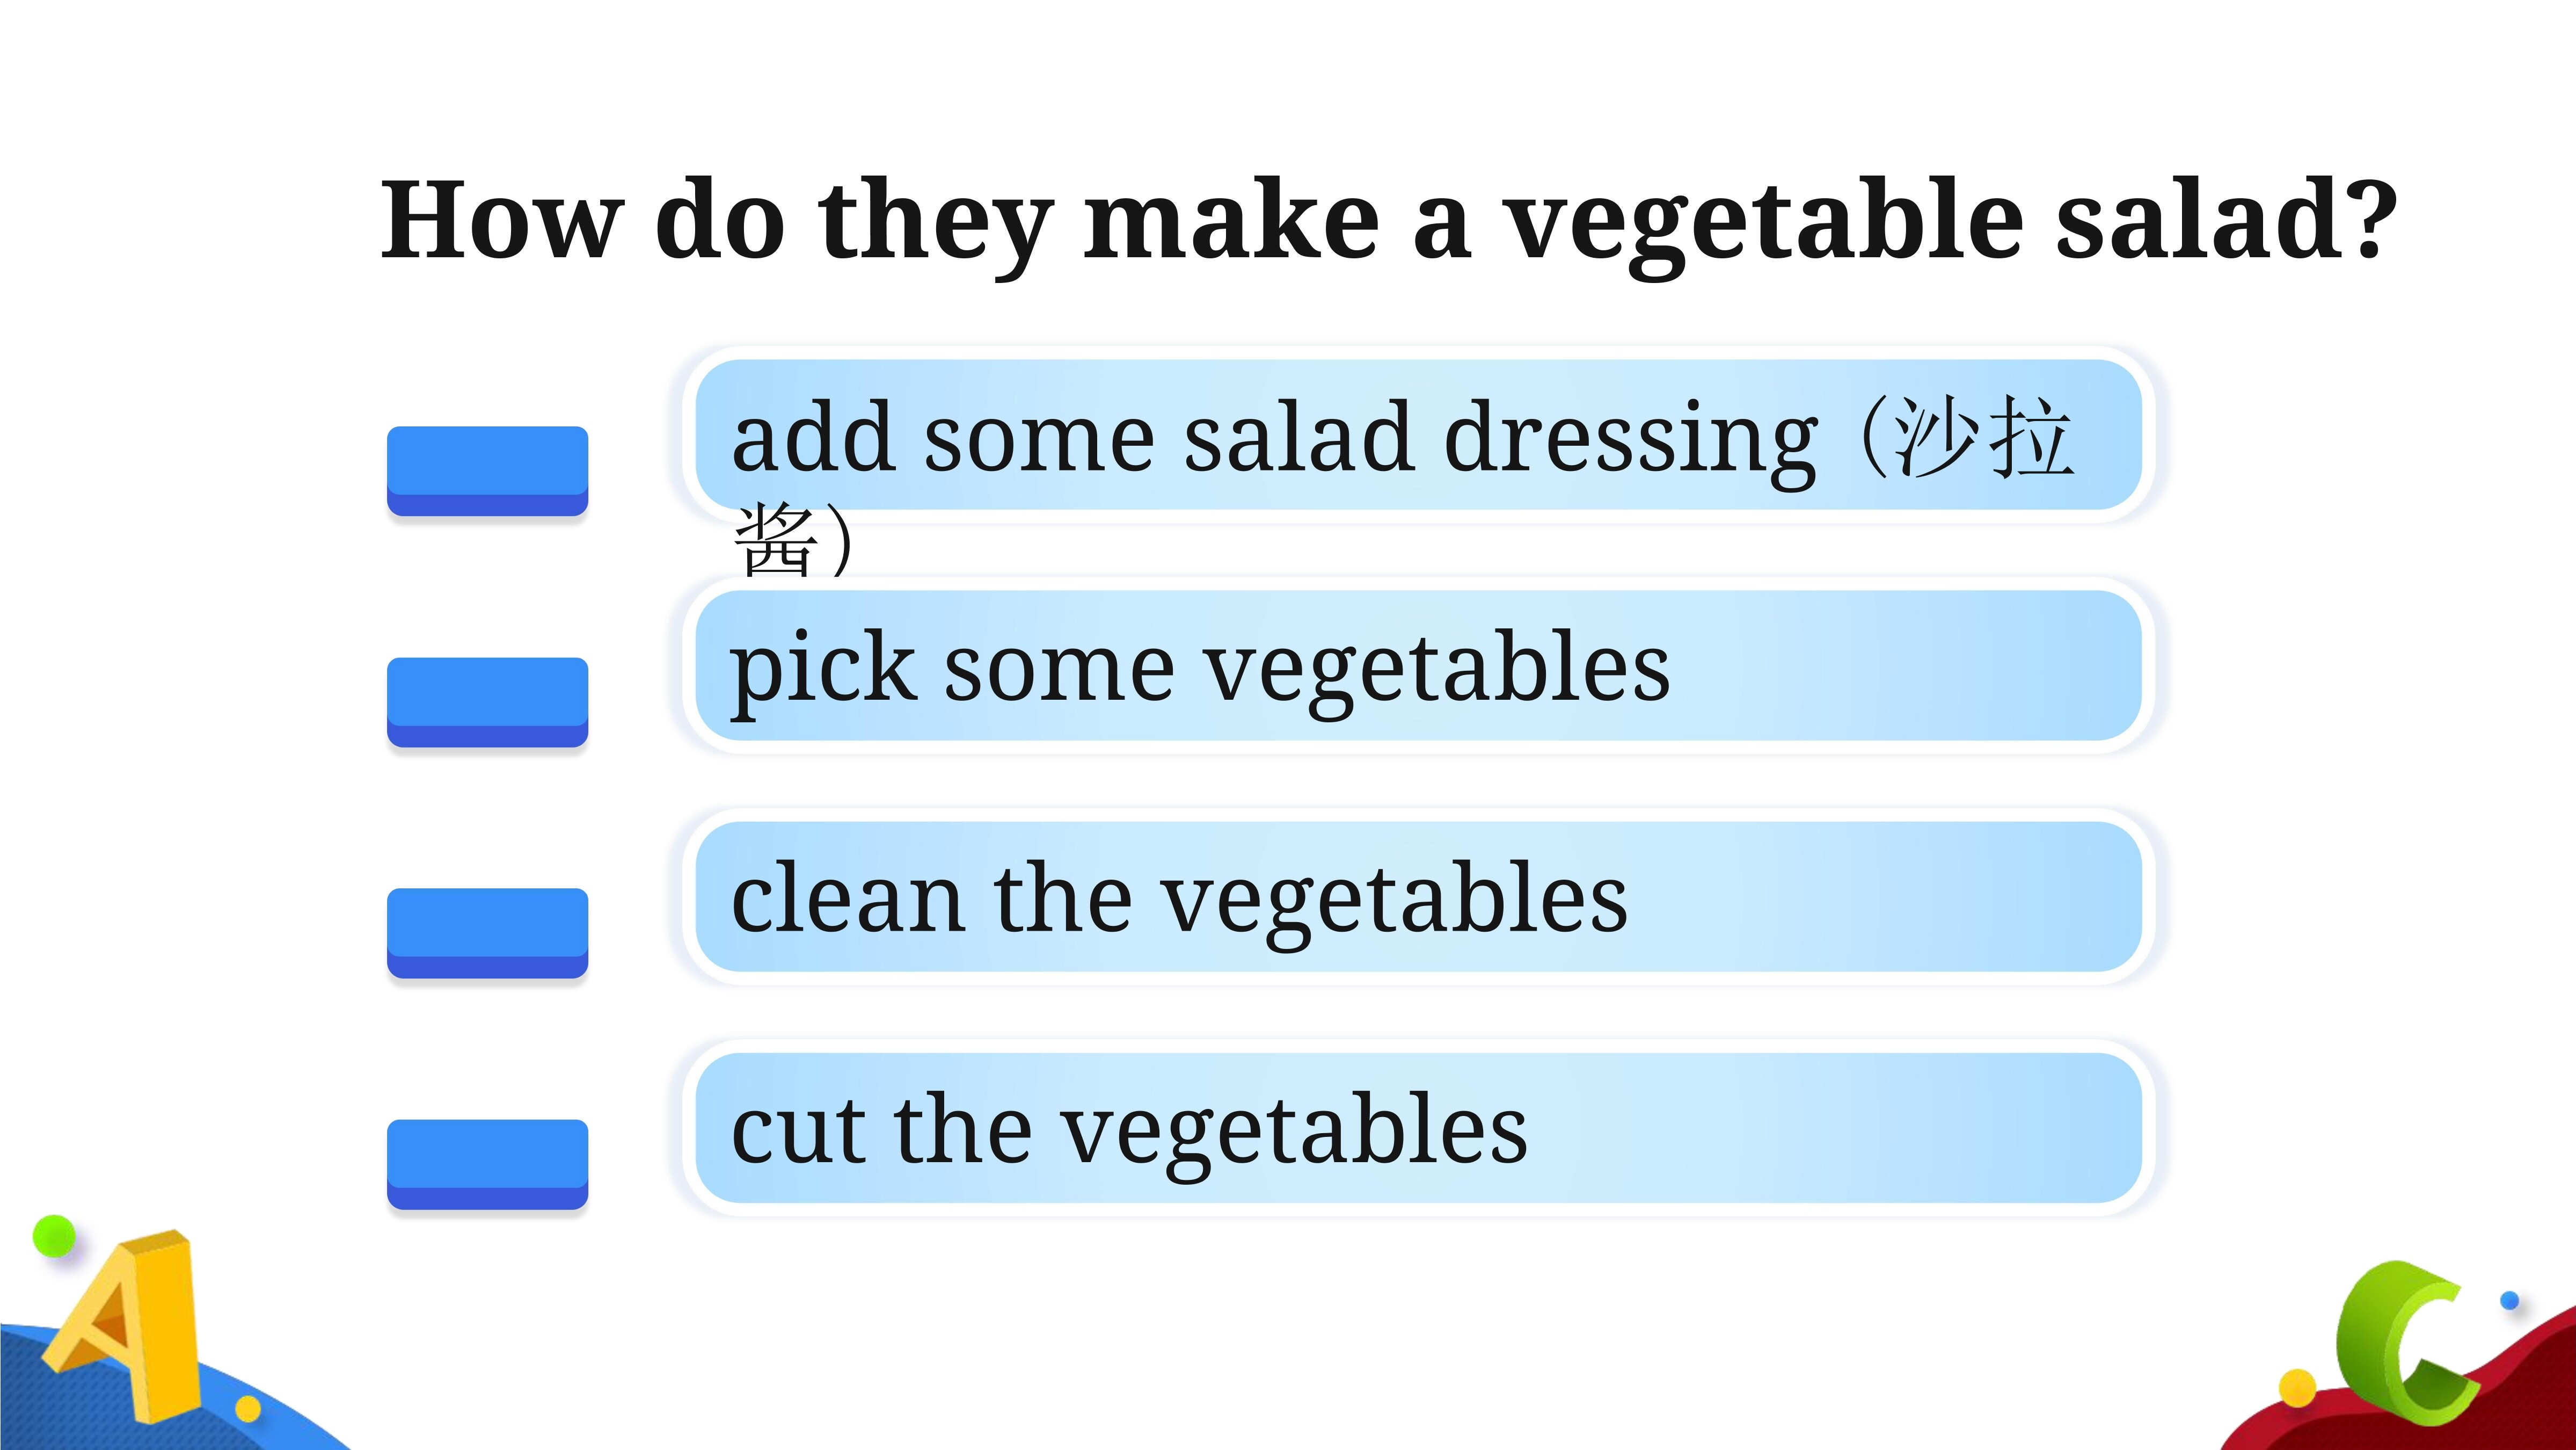Select the blue blank beside pick some vegetables

(x=488, y=702)
